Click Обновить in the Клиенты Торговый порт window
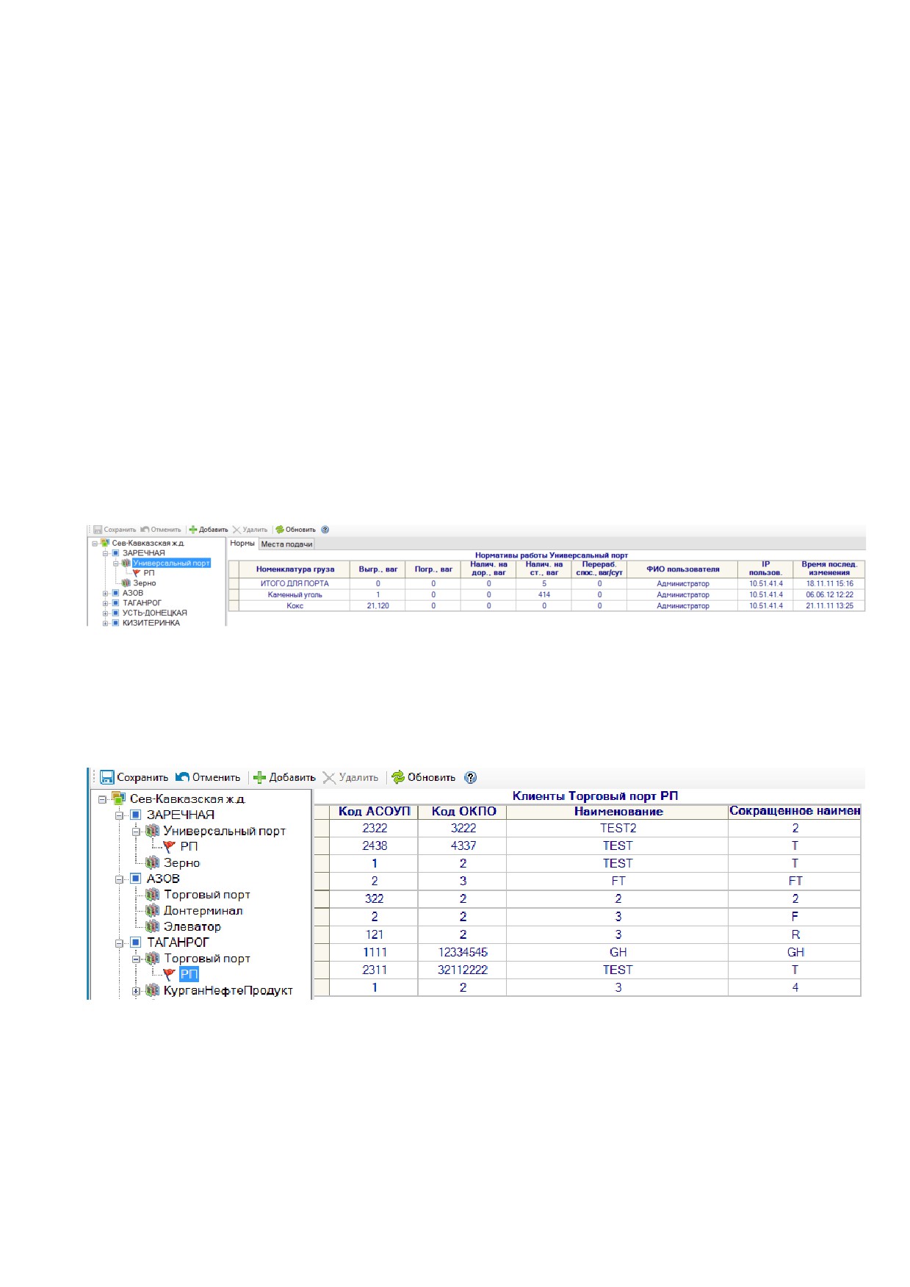This screenshot has width=910, height=1287. pyautogui.click(x=423, y=777)
